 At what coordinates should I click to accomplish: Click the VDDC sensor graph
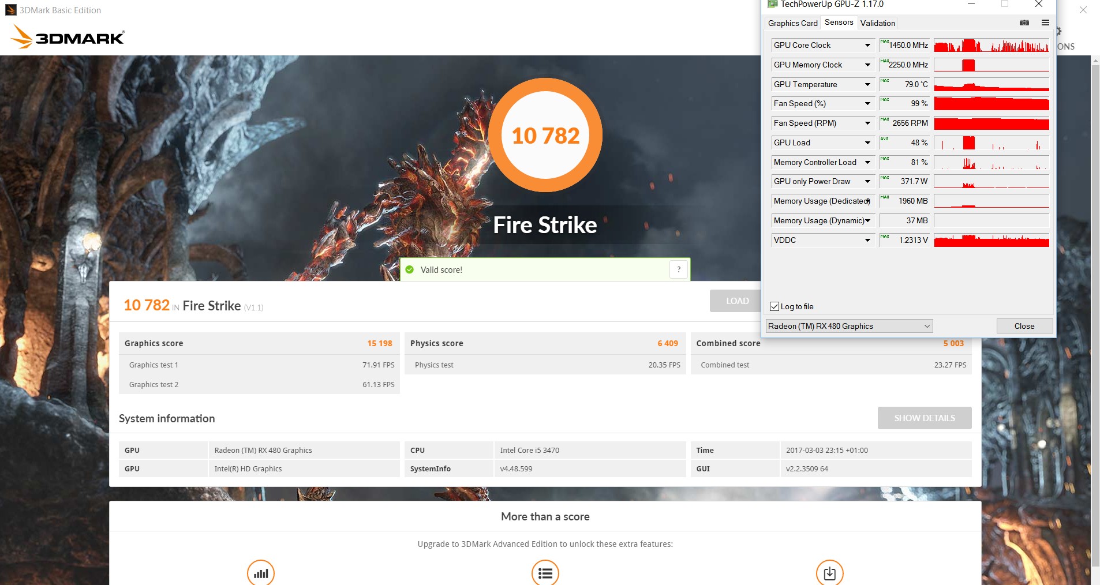click(992, 240)
